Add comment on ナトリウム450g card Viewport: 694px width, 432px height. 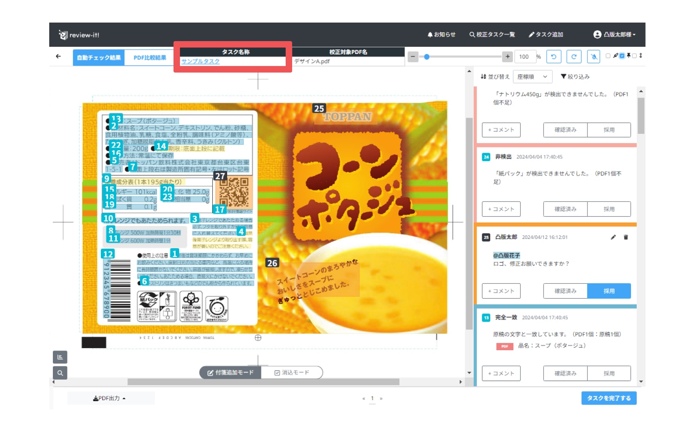pos(501,130)
